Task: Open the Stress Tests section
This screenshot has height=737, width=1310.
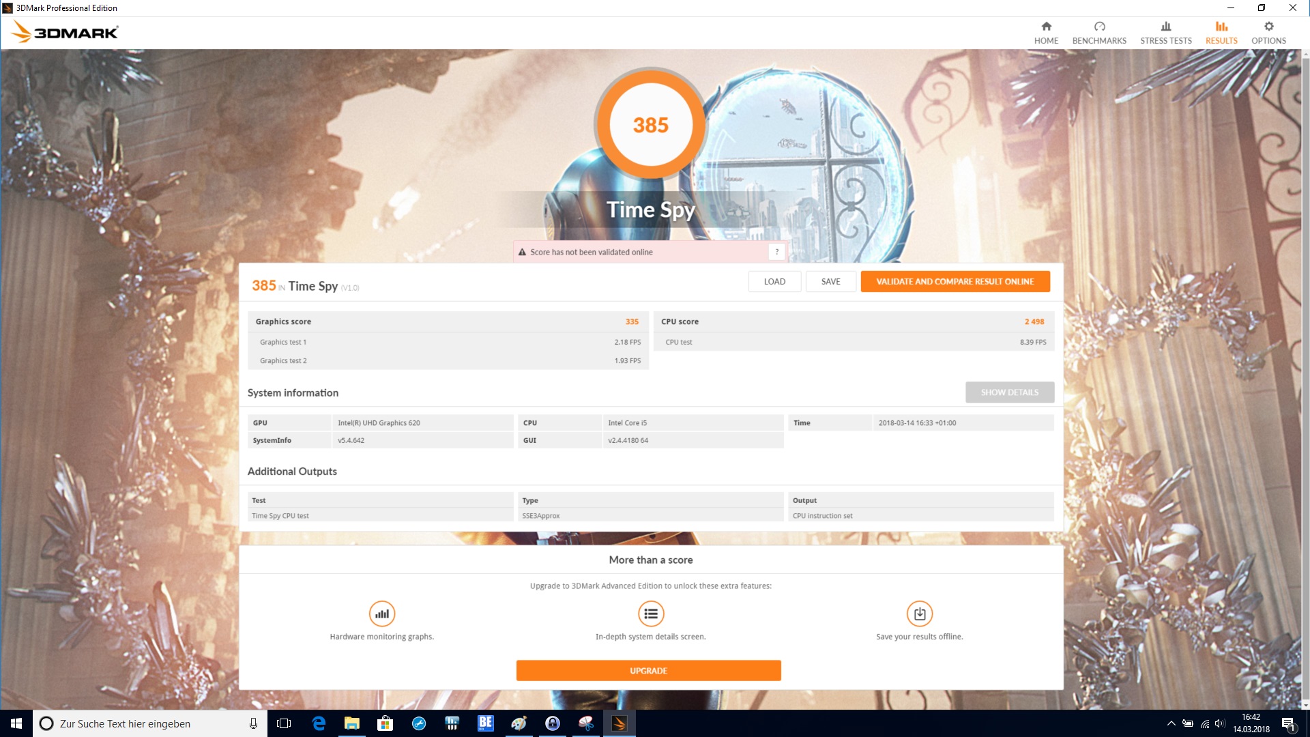Action: pyautogui.click(x=1165, y=33)
